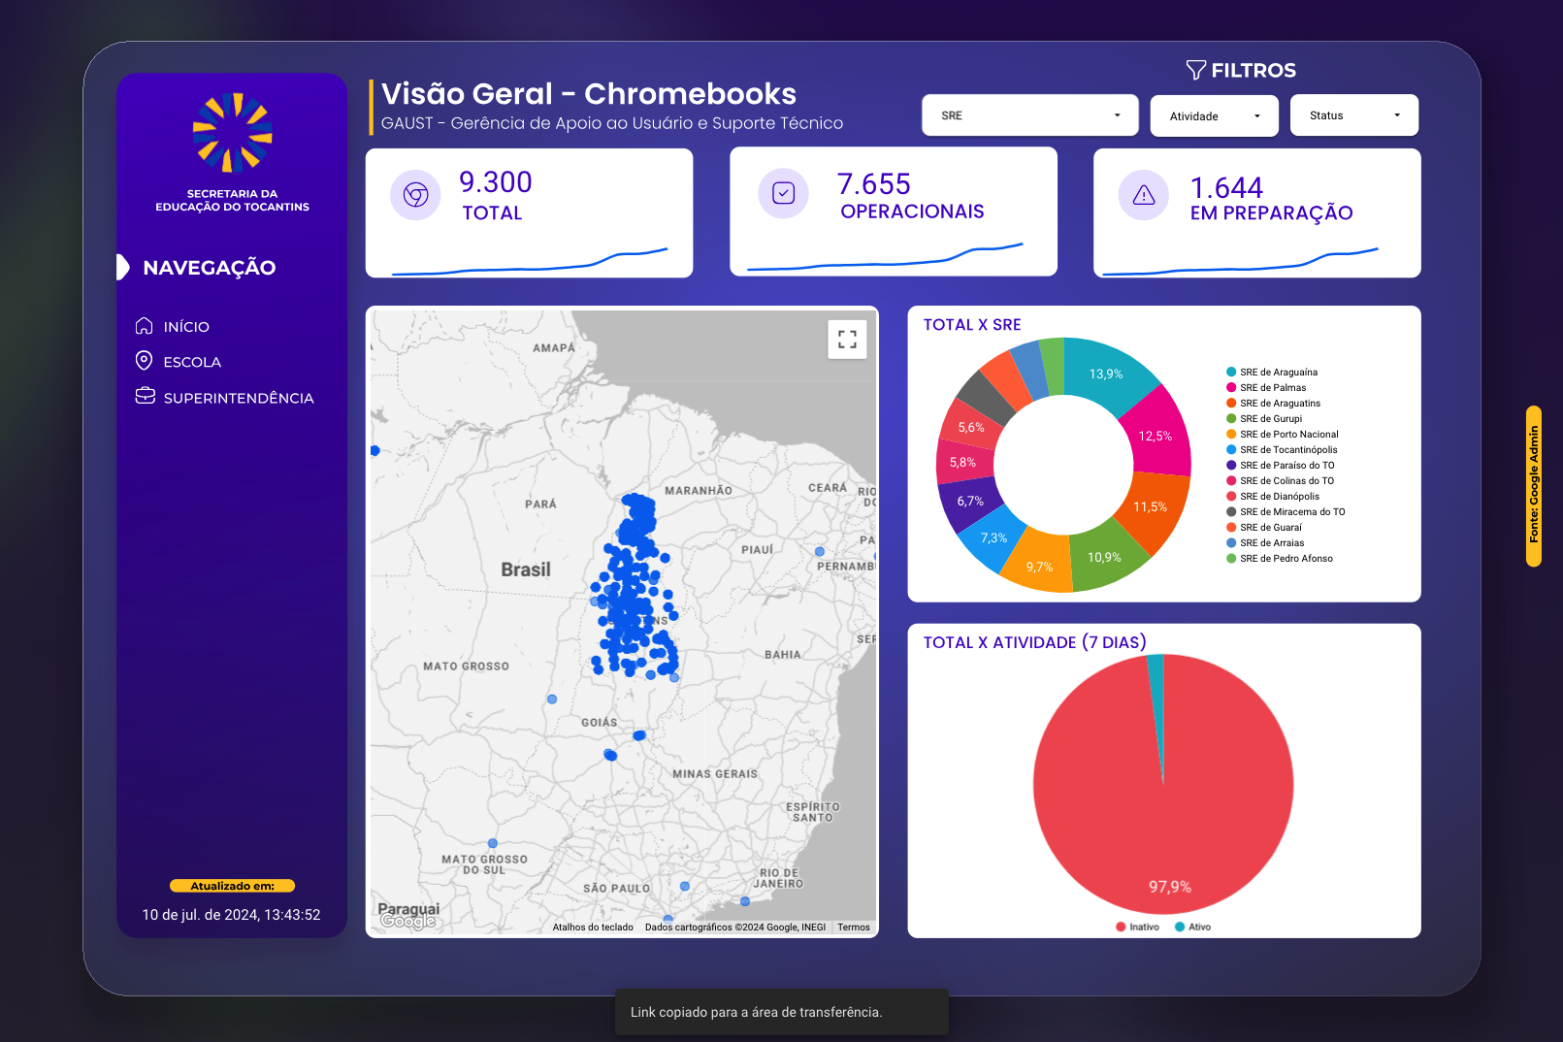Viewport: 1563px width, 1042px height.
Task: Click the checkmark icon in OPERACIONAIS card
Action: (783, 193)
